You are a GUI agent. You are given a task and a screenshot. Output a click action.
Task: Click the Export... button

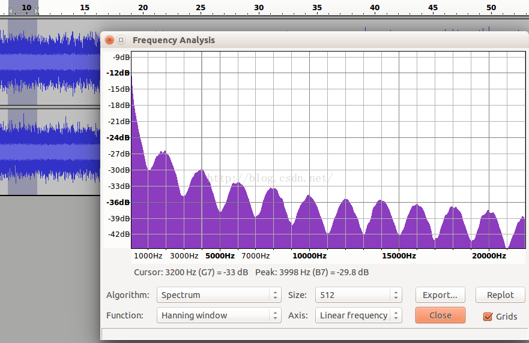click(x=440, y=295)
